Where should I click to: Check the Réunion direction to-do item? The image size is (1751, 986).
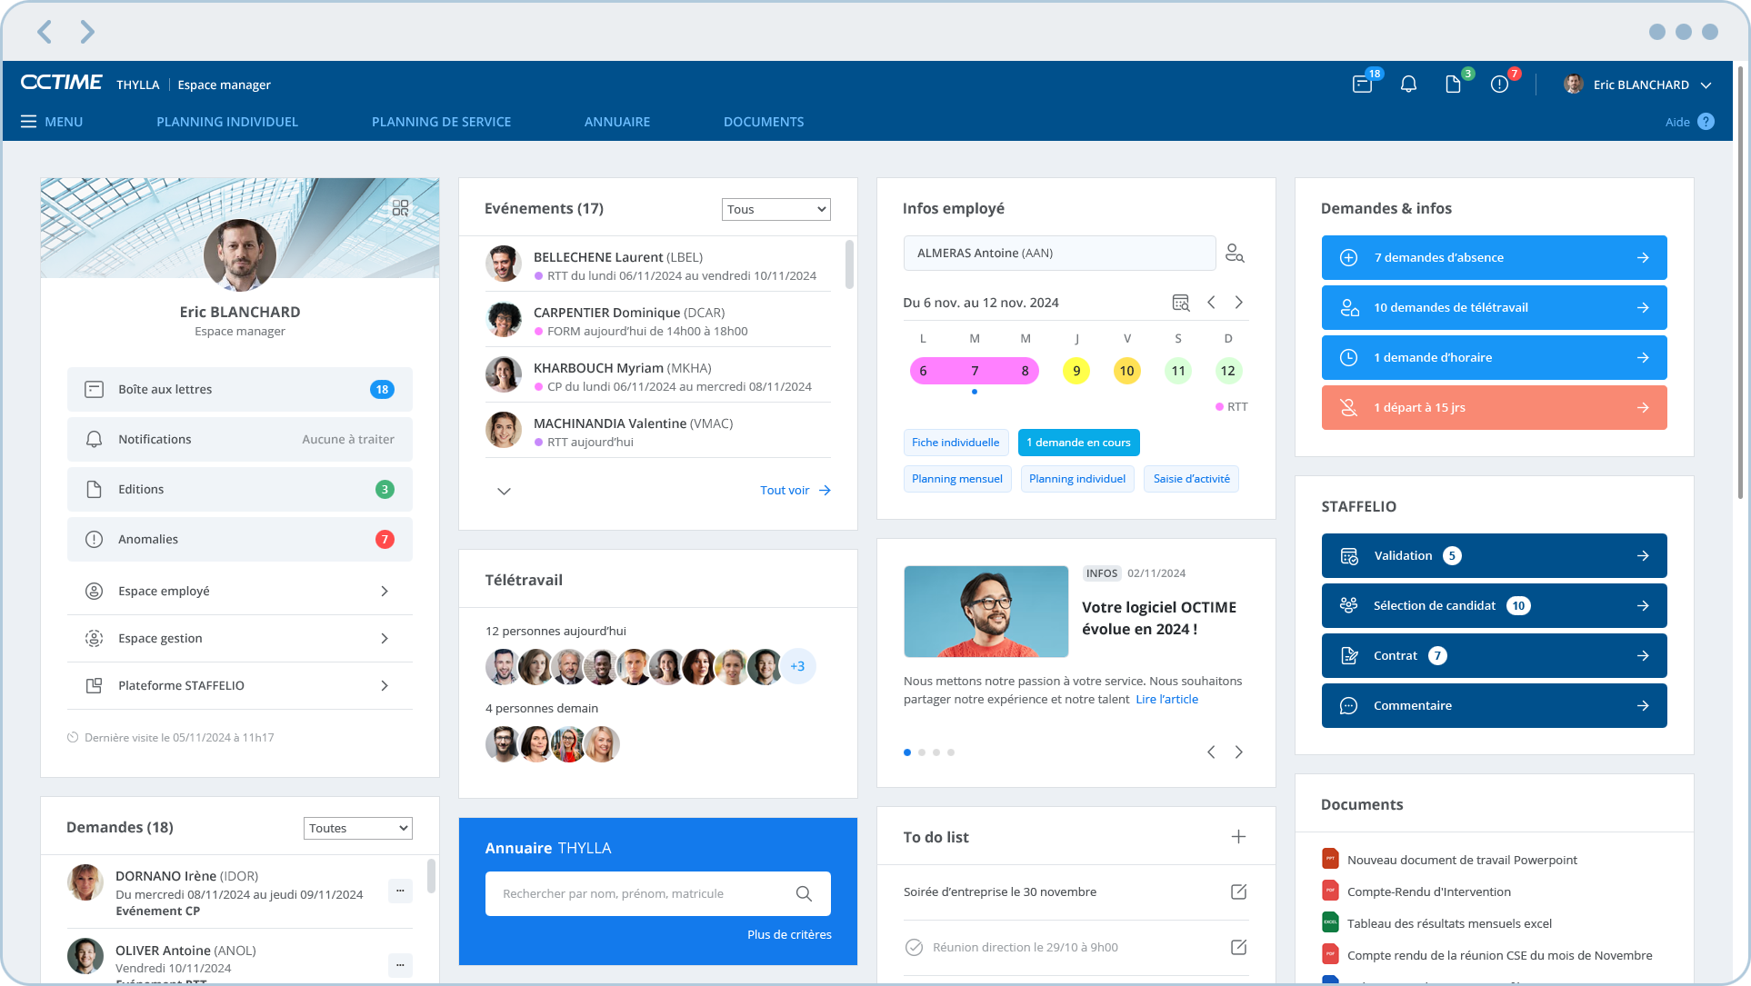[914, 947]
